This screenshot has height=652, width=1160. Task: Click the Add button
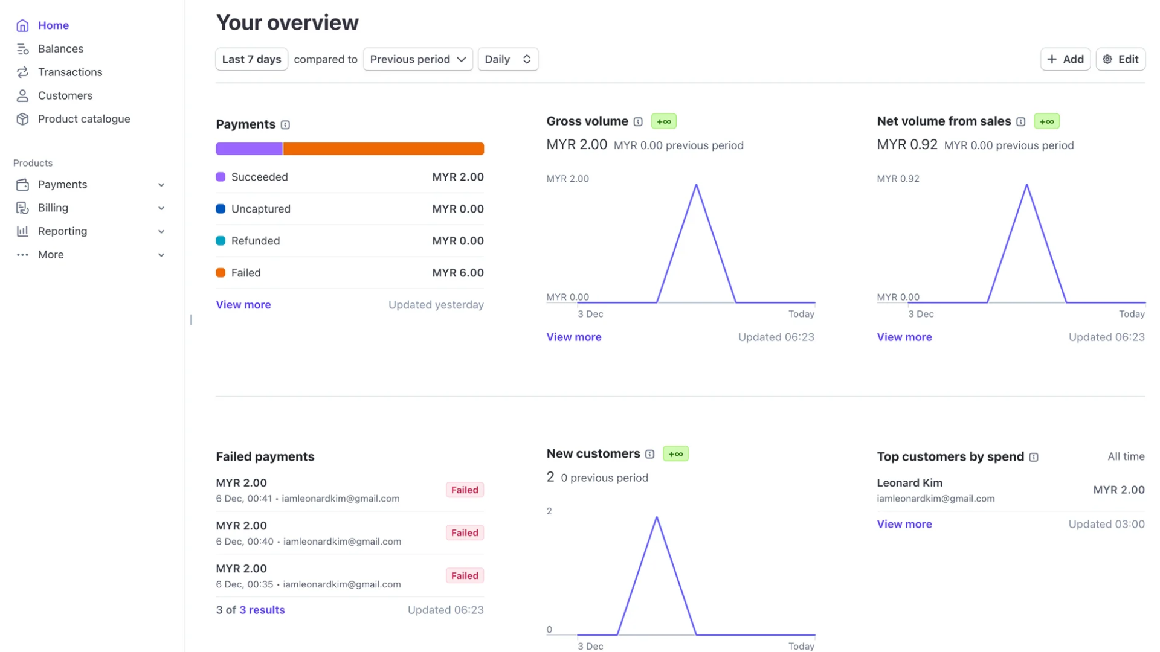1065,59
